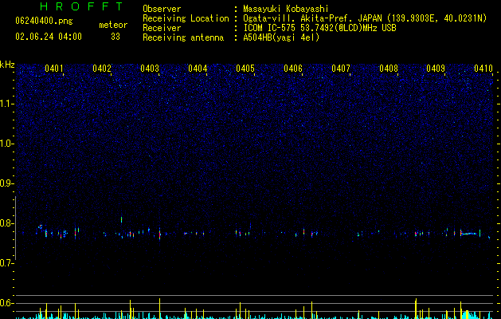Click the meteor label
The image size is (501, 319).
(113, 25)
